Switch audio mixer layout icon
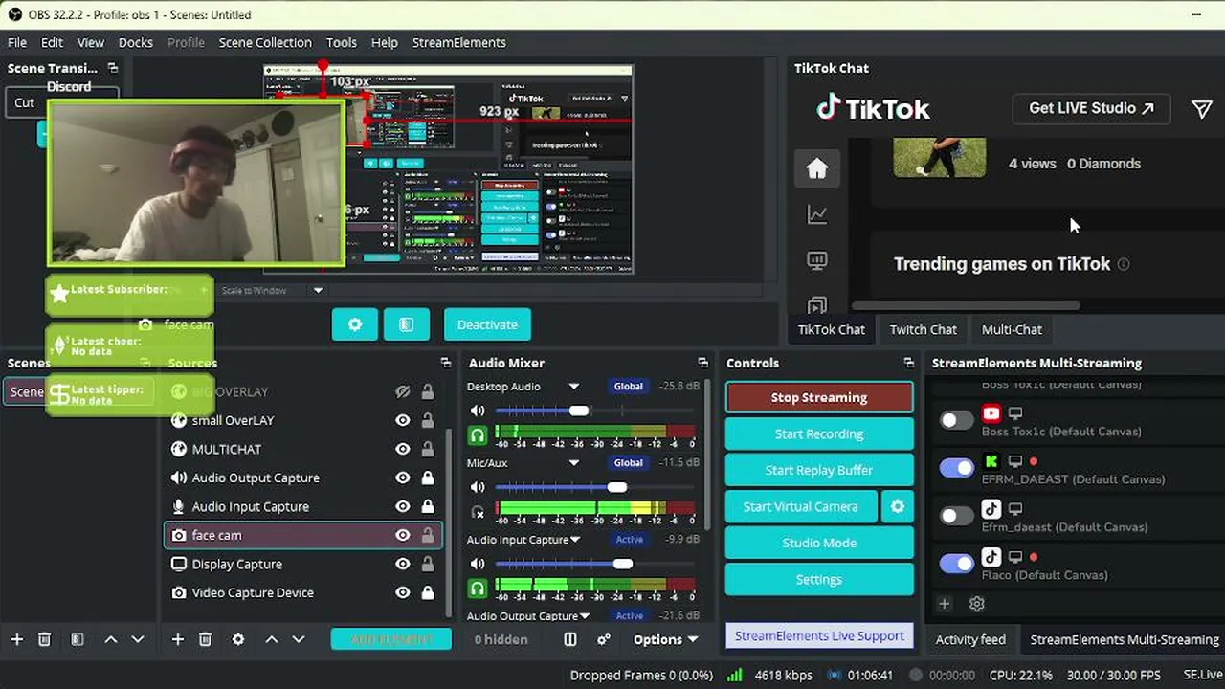The image size is (1225, 689). [x=570, y=639]
